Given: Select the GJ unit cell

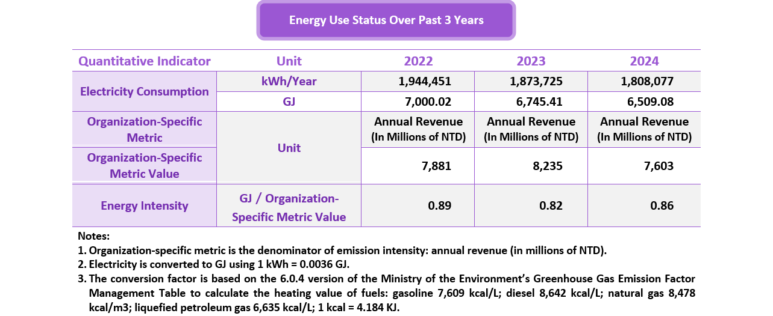Looking at the screenshot, I should [289, 102].
